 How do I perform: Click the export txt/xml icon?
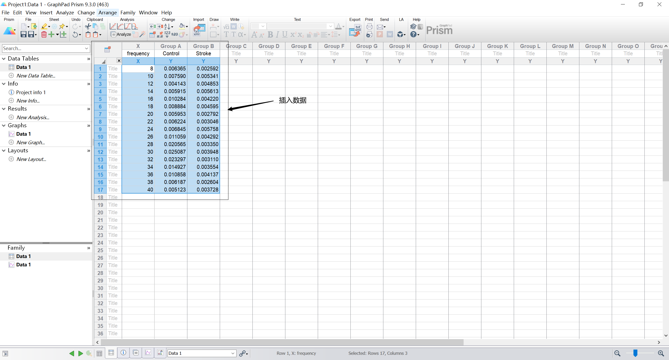355,31
